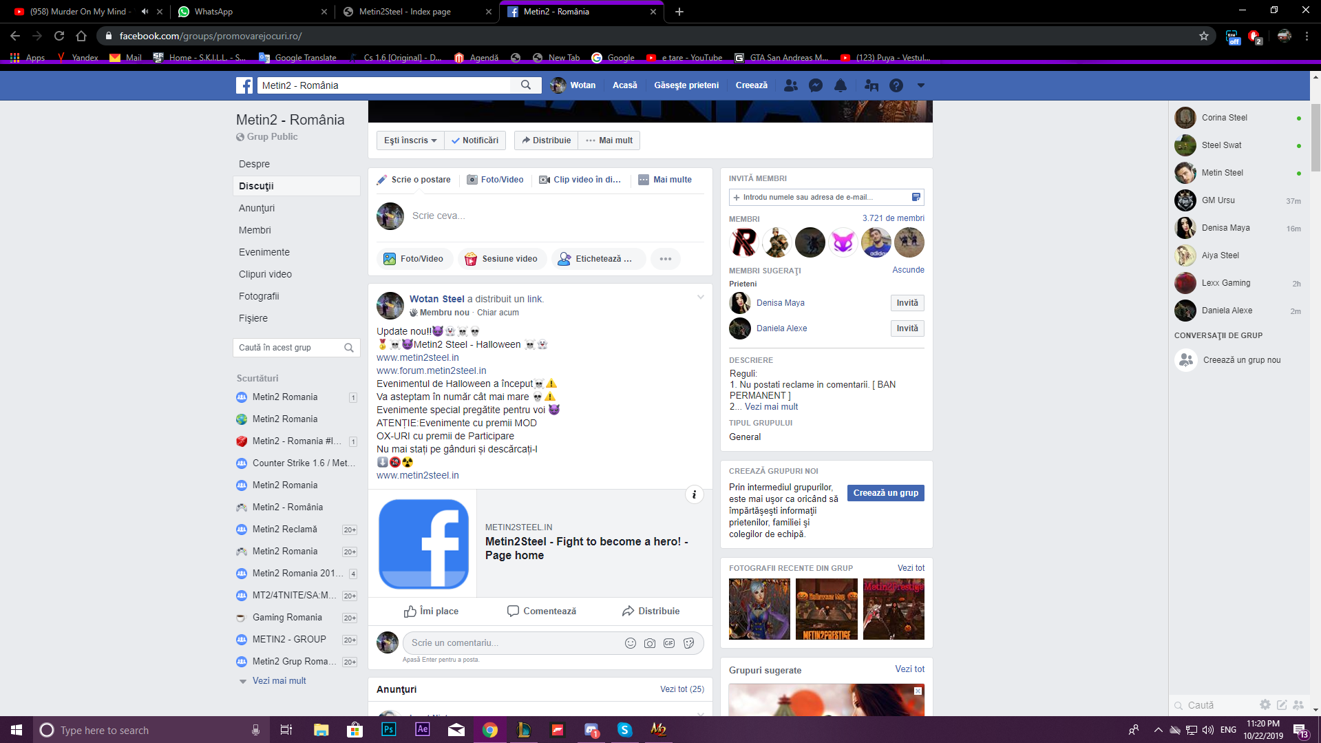Viewport: 1321px width, 743px height.
Task: Invite Daniela Alexe to group
Action: 907,328
